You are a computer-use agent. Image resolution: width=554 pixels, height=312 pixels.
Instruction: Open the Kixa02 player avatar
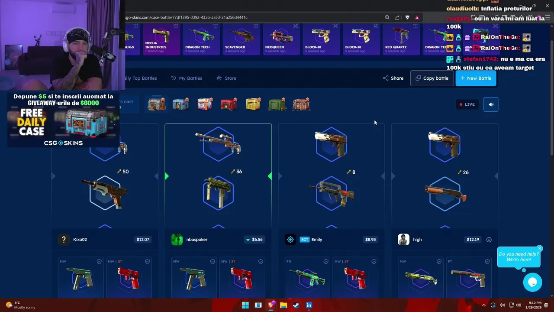pyautogui.click(x=64, y=240)
